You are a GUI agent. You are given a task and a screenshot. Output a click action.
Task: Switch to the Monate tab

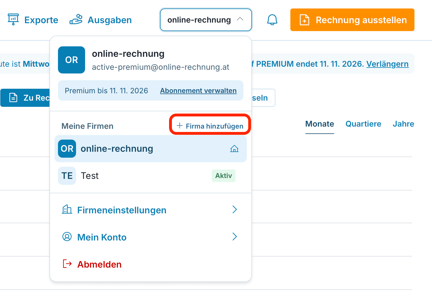click(x=320, y=124)
